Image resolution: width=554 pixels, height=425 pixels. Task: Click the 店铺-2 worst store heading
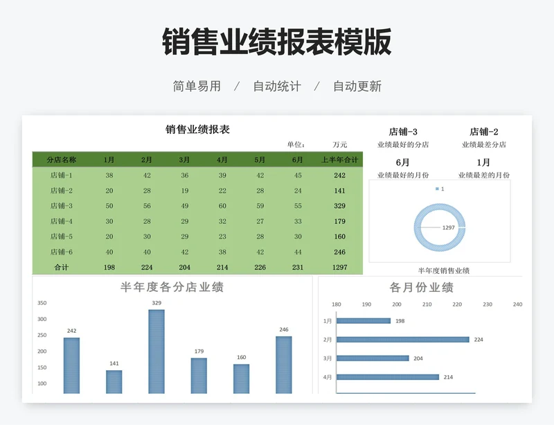483,132
